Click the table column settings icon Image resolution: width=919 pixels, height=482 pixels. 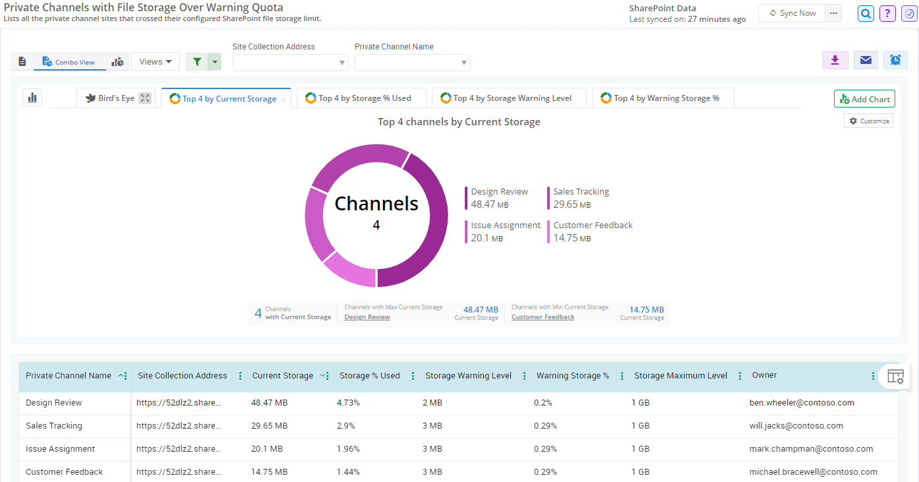pos(895,377)
